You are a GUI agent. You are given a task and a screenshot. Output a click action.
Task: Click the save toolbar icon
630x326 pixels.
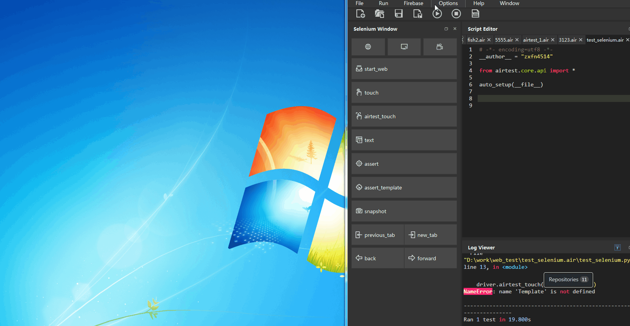click(398, 14)
